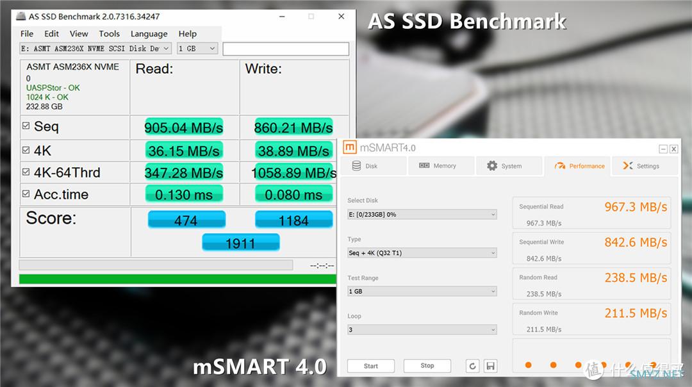Switch to the Memory tab in mSMART
This screenshot has width=692, height=387.
click(x=441, y=166)
